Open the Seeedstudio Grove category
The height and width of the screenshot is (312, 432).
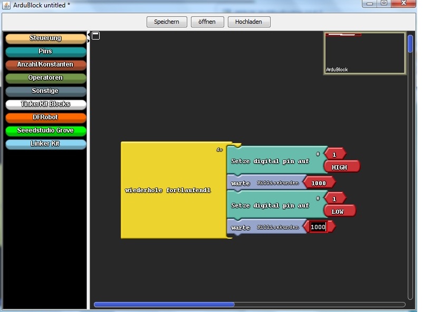(45, 130)
